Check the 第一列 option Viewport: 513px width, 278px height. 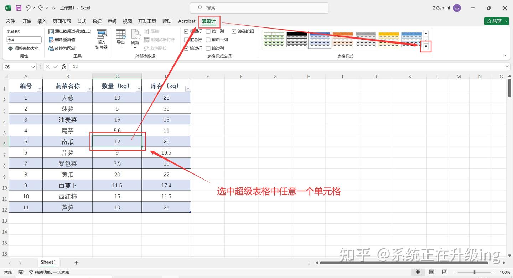208,31
